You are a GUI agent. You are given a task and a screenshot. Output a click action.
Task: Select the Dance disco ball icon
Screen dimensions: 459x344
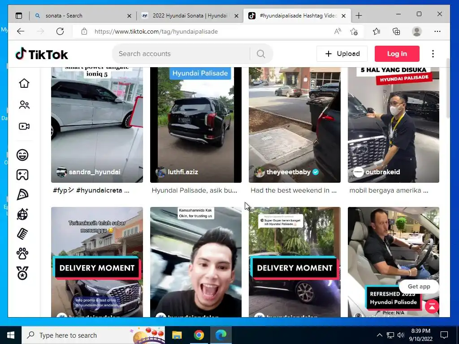[x=22, y=214]
